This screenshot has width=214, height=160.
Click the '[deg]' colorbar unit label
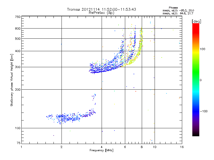(196, 21)
